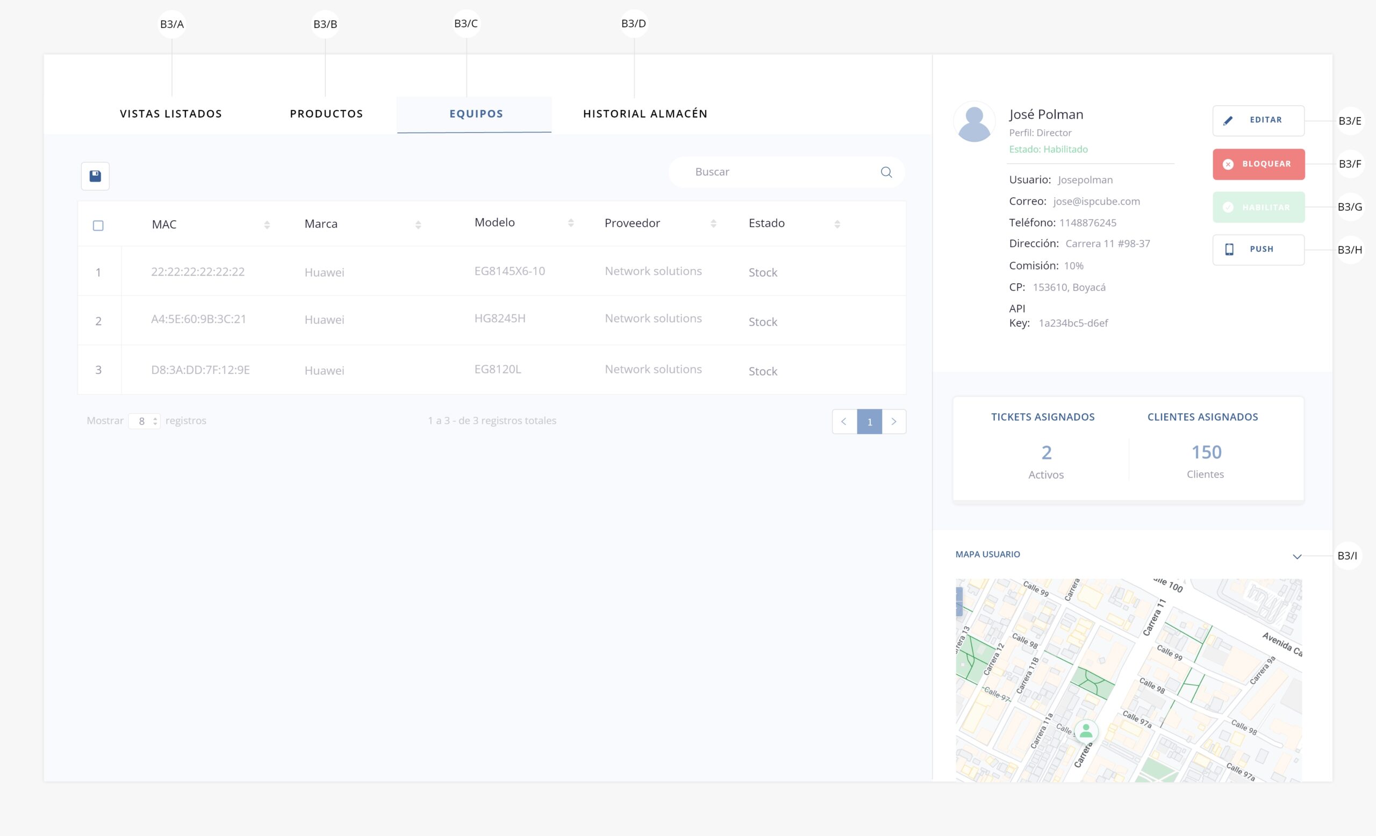Image resolution: width=1376 pixels, height=836 pixels.
Task: Click the Push notification button
Action: 1258,249
